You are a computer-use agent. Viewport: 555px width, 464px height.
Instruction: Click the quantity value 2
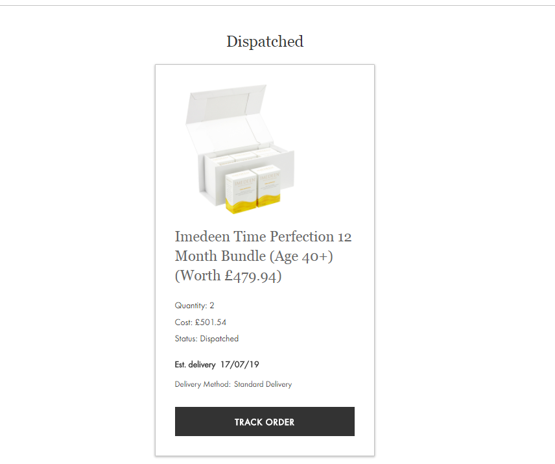[x=212, y=305]
